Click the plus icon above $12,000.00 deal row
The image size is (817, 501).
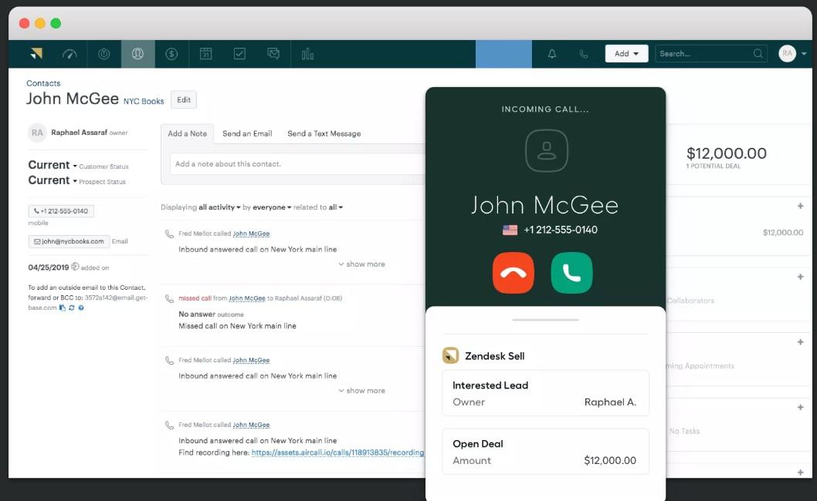click(800, 206)
